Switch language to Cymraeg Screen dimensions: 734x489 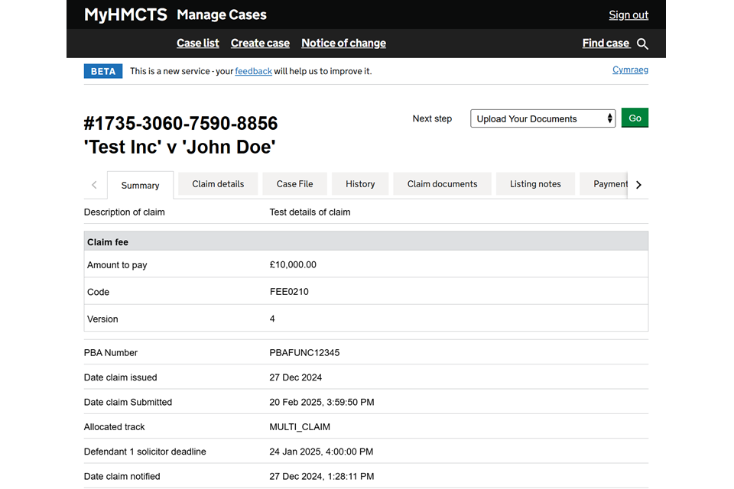click(630, 70)
